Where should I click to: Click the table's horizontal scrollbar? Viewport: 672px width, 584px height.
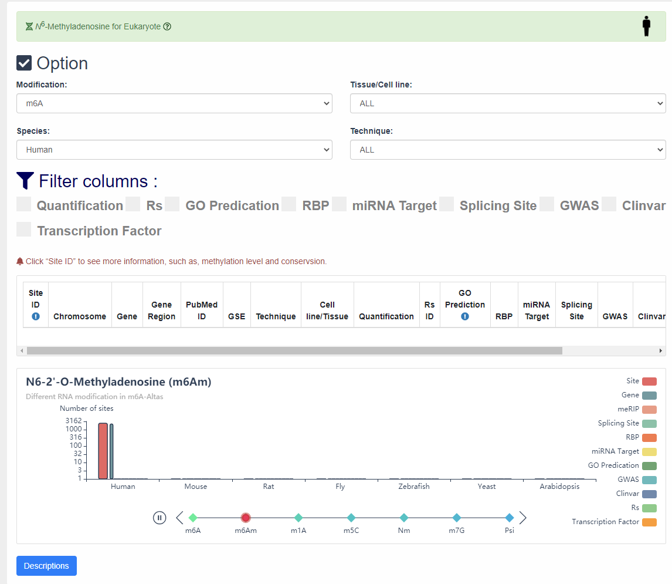pos(294,350)
